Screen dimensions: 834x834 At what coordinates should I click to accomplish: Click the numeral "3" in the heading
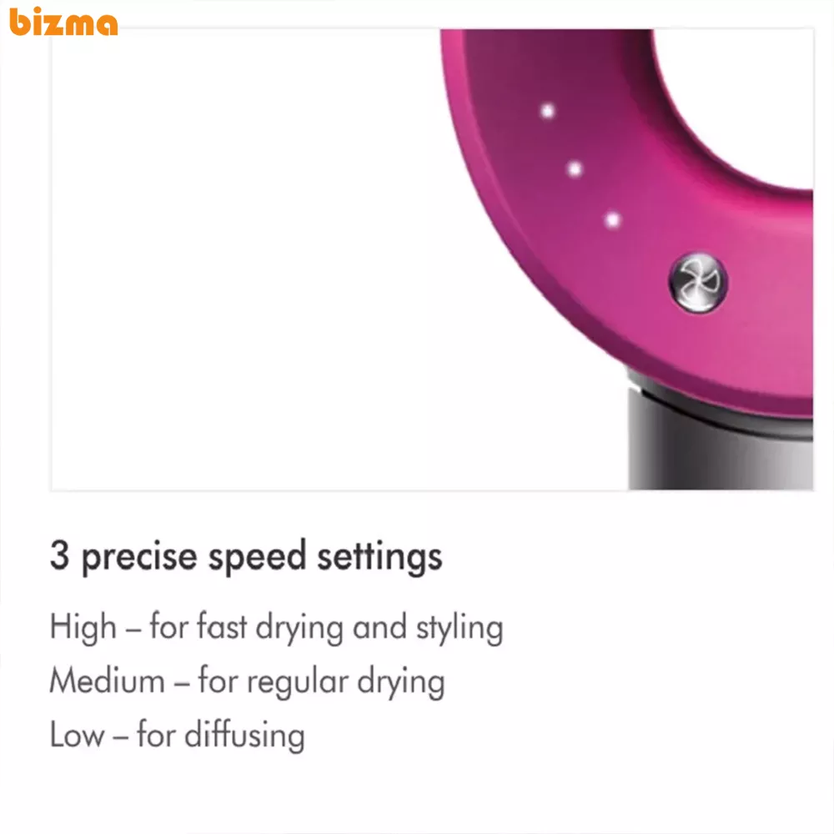(x=58, y=556)
